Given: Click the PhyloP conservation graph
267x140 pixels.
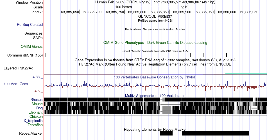Looking at the screenshot, I should [155, 86].
